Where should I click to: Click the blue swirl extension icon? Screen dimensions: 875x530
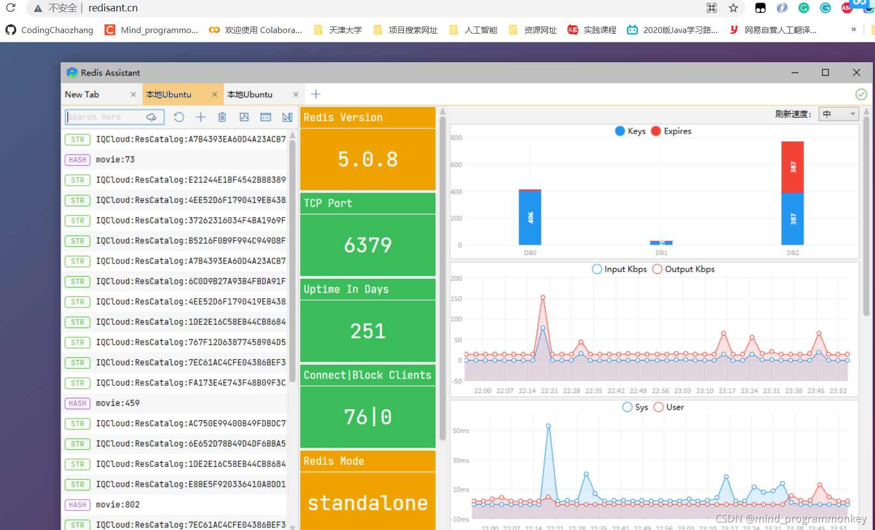[x=782, y=8]
